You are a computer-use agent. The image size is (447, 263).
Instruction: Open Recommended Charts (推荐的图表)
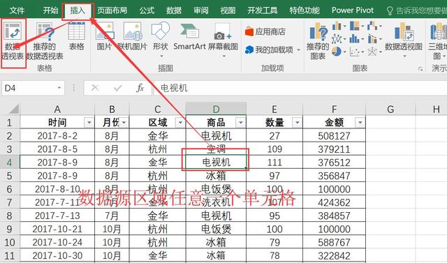[x=318, y=42]
